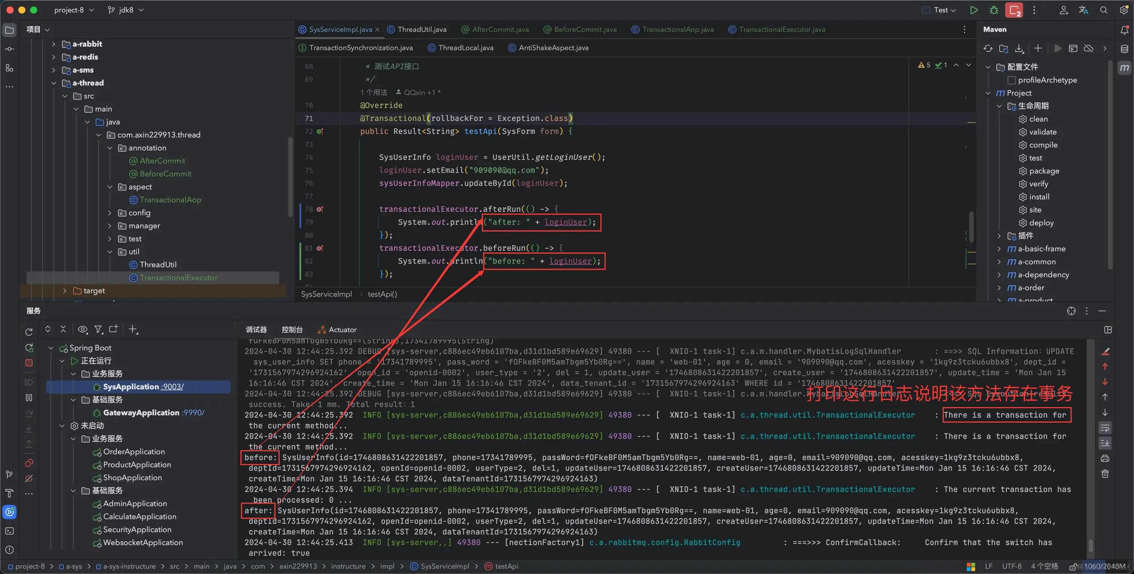Viewport: 1134px width, 574px height.
Task: Toggle the breakpoint on line 78
Action: 320,209
